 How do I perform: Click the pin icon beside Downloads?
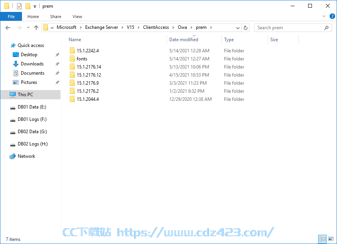coord(57,64)
